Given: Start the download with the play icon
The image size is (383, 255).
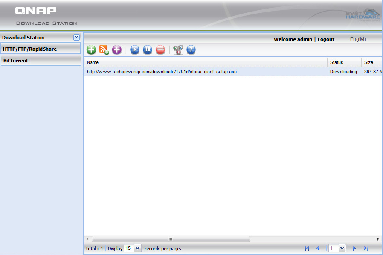Looking at the screenshot, I should (x=135, y=50).
